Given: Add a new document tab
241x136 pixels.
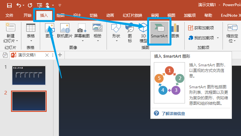Looking at the screenshot, I should [60, 55].
